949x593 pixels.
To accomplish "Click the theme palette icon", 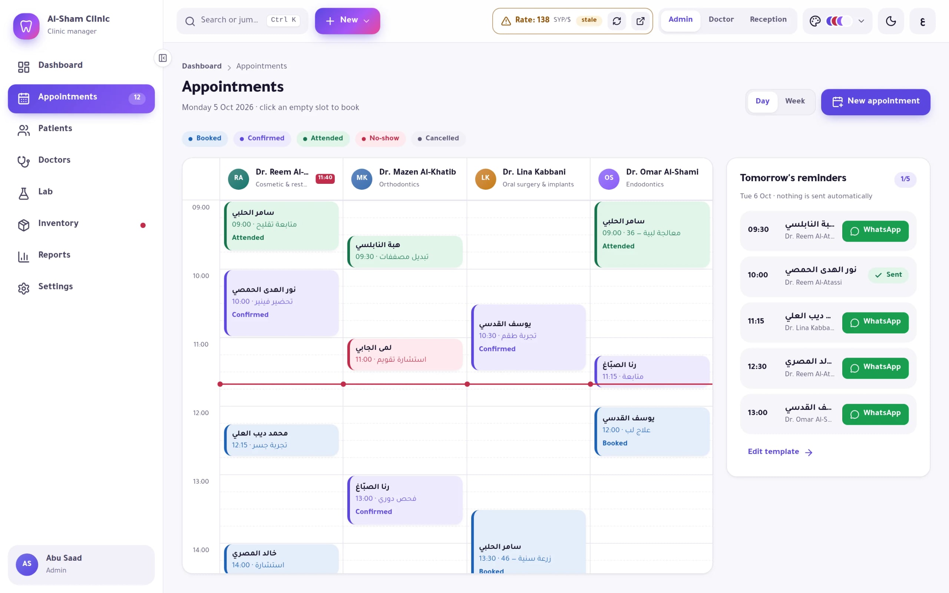I will [x=815, y=21].
